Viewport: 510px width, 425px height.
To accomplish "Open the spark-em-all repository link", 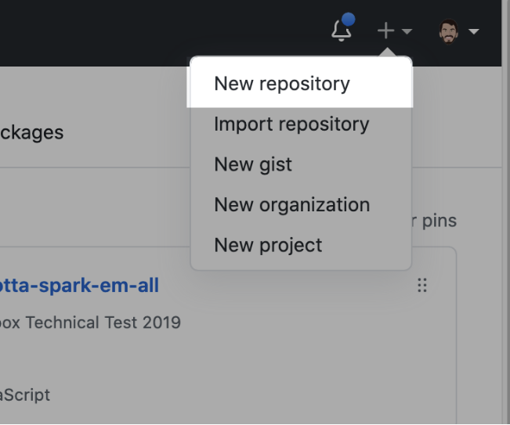I will [x=79, y=286].
